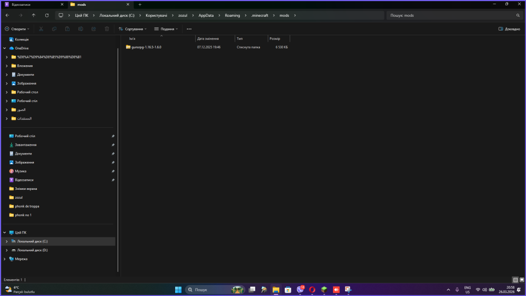Open Завантаження in quick access
The image size is (526, 296).
tap(25, 145)
